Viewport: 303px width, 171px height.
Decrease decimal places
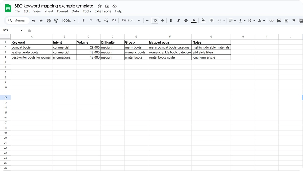[x=98, y=21]
